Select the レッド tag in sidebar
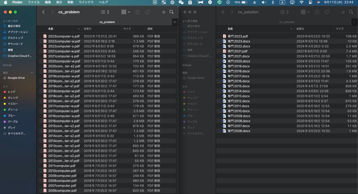The width and height of the screenshot is (358, 194). point(12,92)
